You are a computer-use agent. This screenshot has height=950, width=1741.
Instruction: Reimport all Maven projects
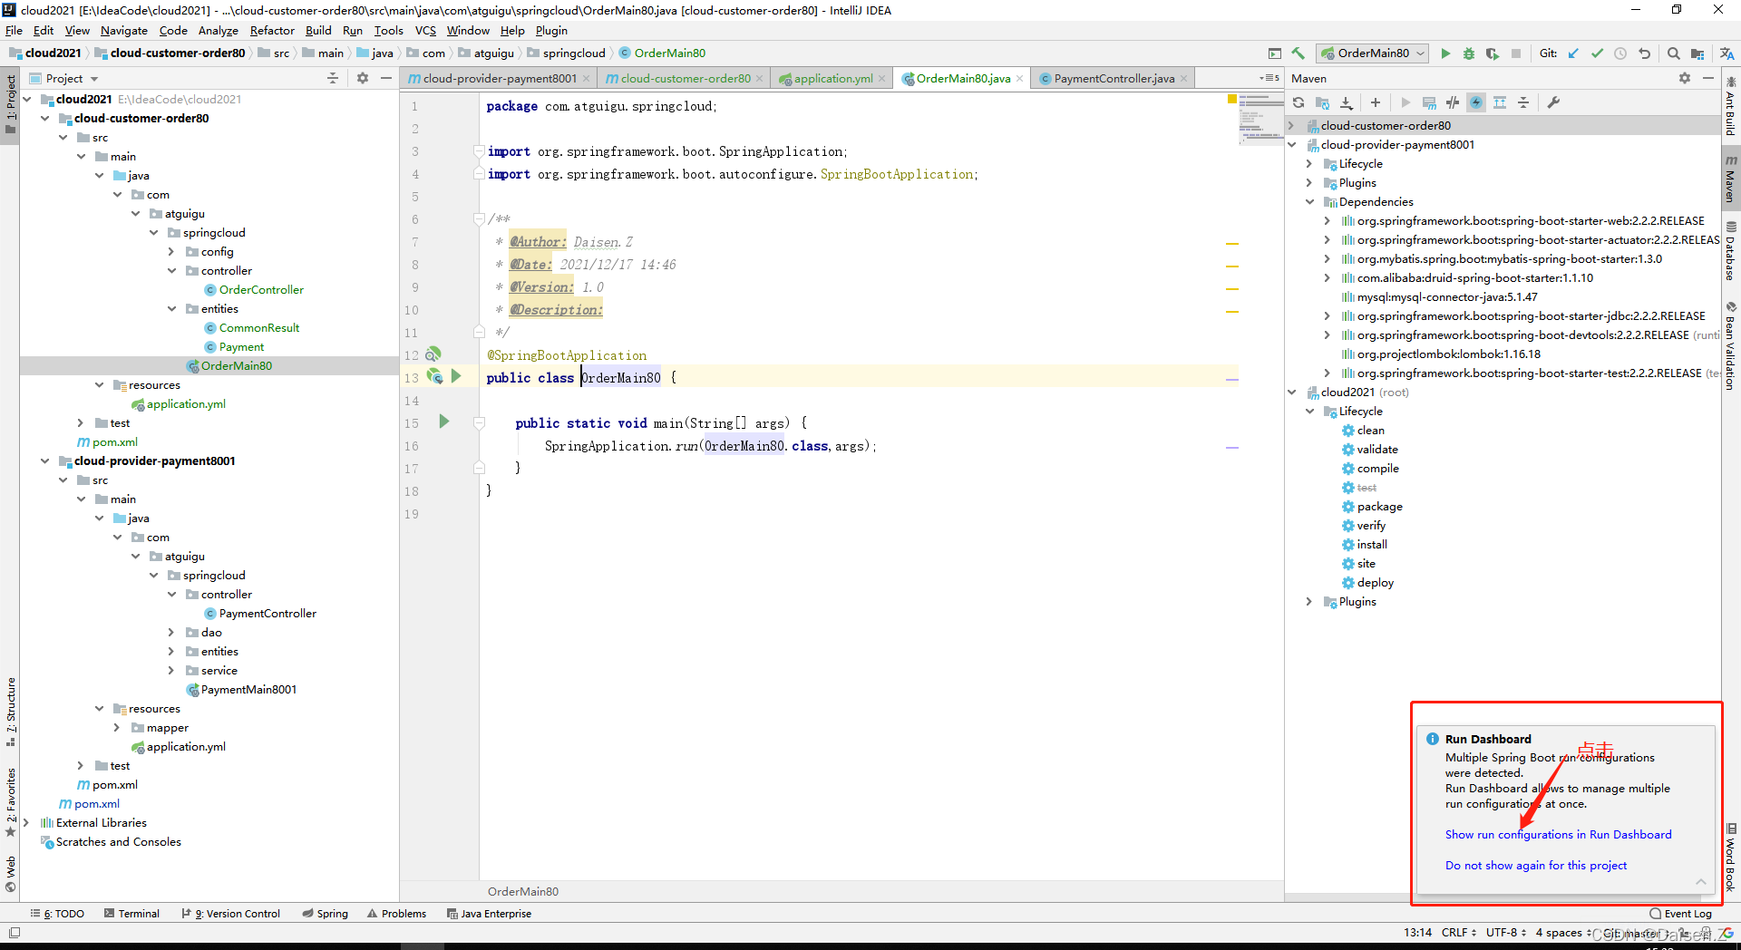pyautogui.click(x=1298, y=102)
